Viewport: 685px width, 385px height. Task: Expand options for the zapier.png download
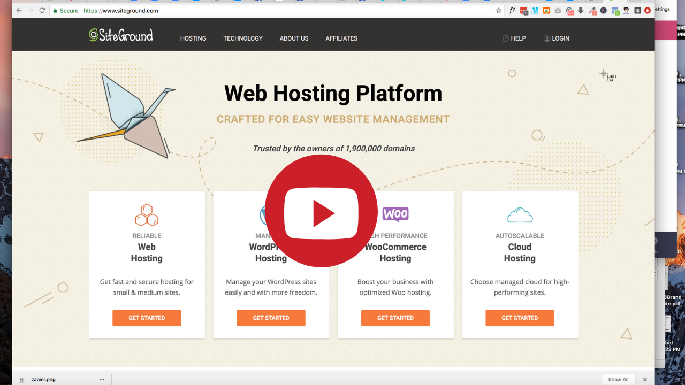[102, 380]
